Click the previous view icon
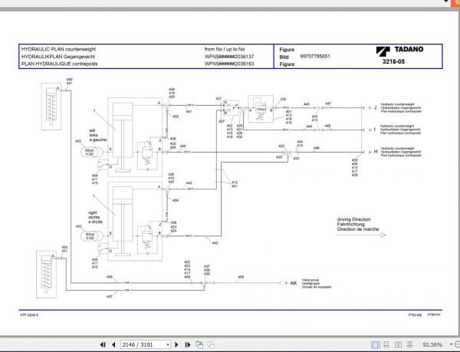 [x=199, y=344]
